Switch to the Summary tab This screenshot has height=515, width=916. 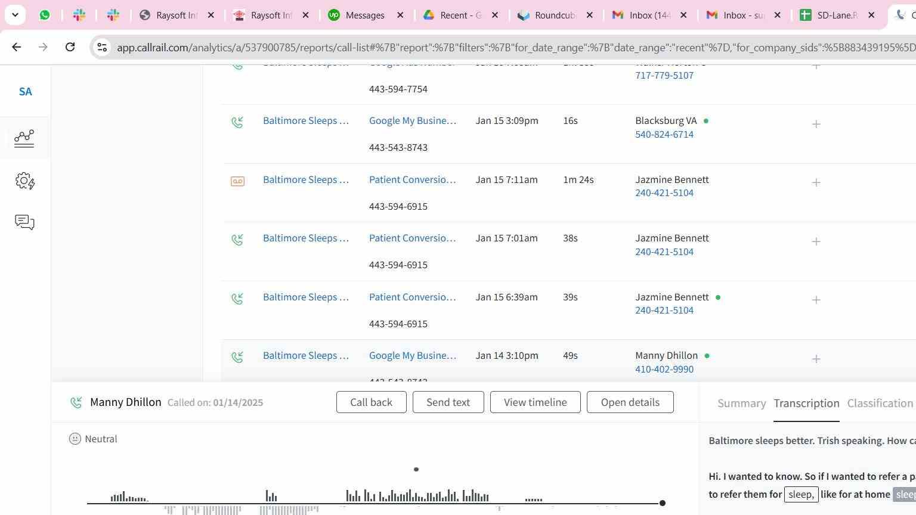[x=741, y=404]
